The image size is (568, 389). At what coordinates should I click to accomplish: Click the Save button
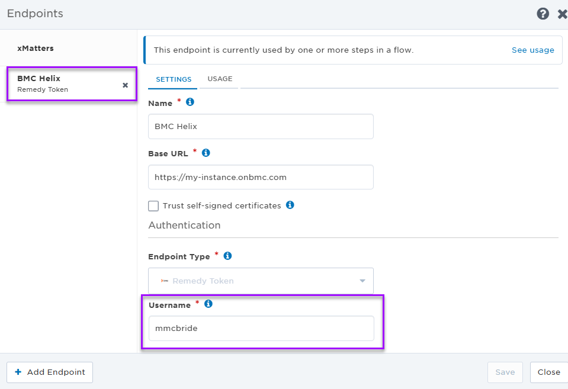(505, 372)
